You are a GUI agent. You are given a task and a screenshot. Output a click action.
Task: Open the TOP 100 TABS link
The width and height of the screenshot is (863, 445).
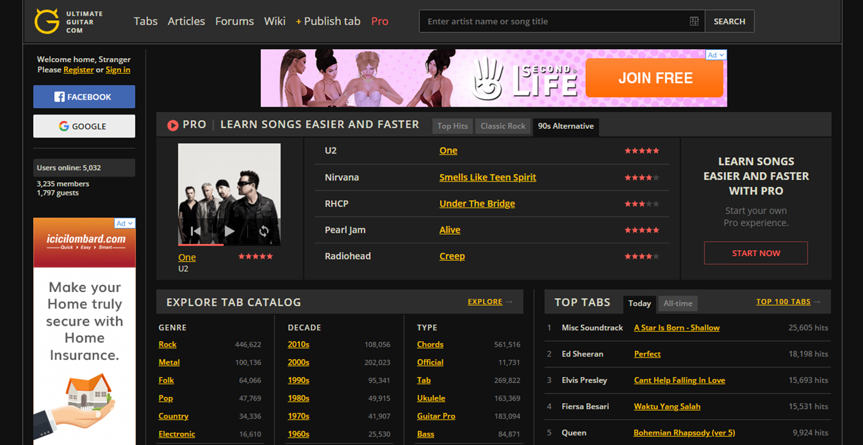click(x=788, y=302)
